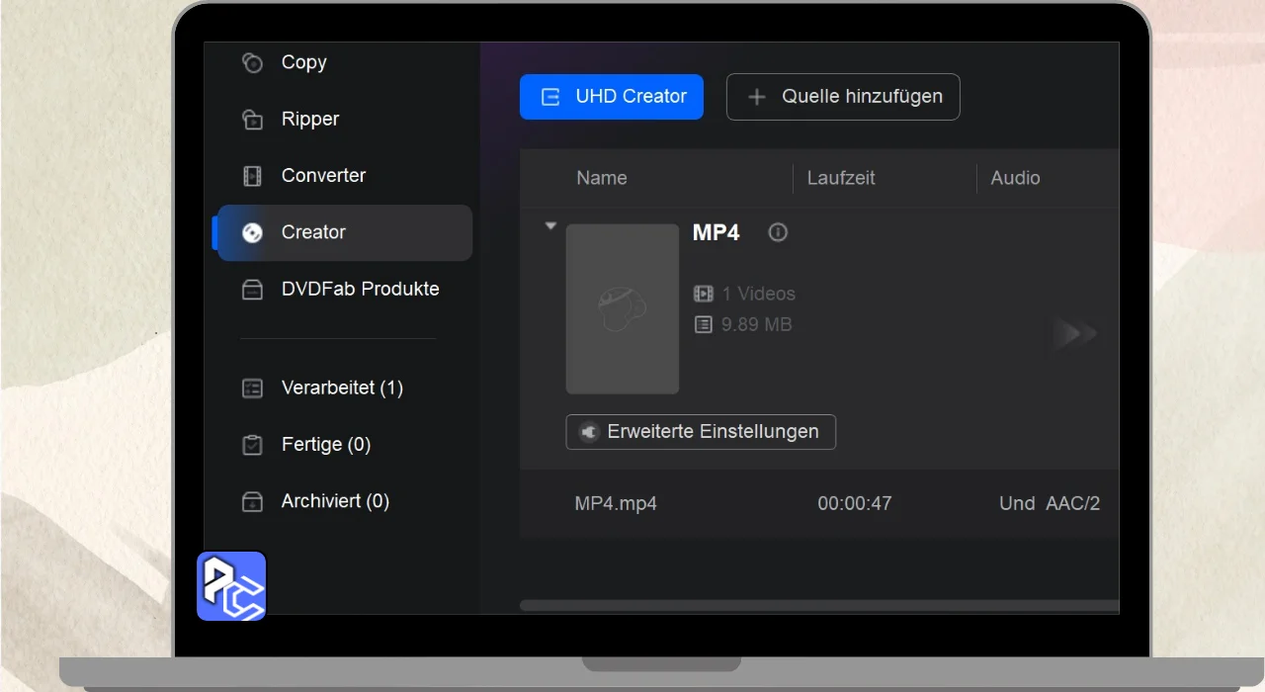This screenshot has height=692, width=1265.
Task: Click the 1 Videos film icon
Action: [x=703, y=294]
